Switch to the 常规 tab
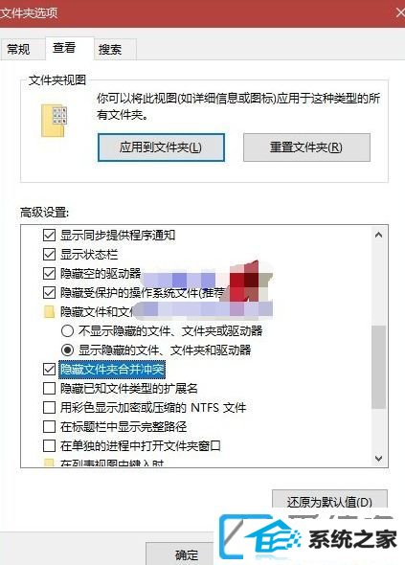Image resolution: width=405 pixels, height=565 pixels. 19,49
